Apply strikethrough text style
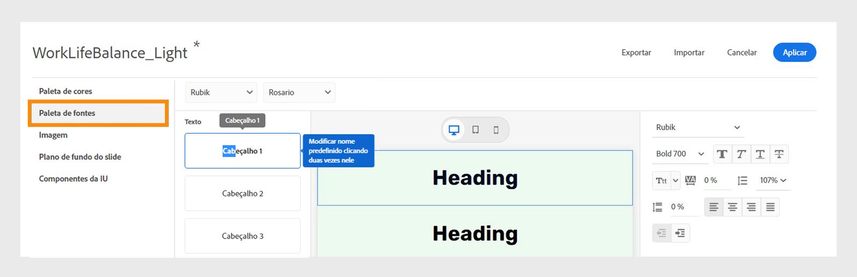This screenshot has height=277, width=857. click(x=779, y=154)
